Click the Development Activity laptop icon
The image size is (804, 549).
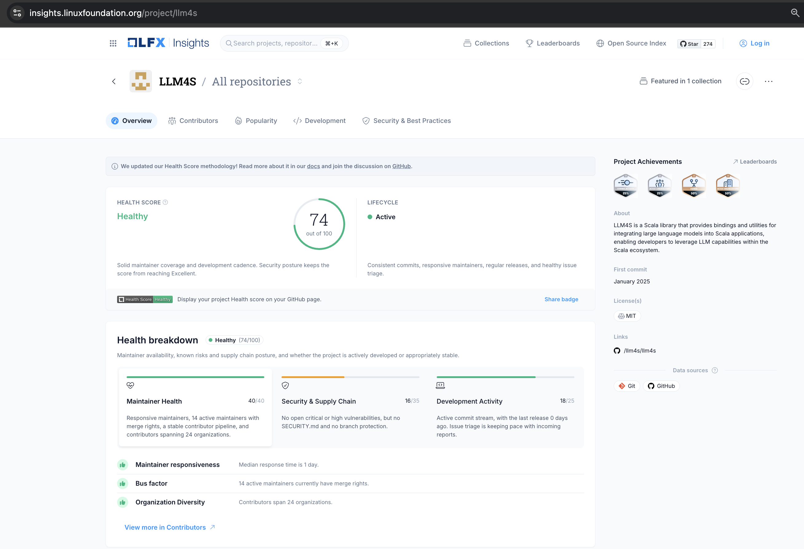(440, 385)
